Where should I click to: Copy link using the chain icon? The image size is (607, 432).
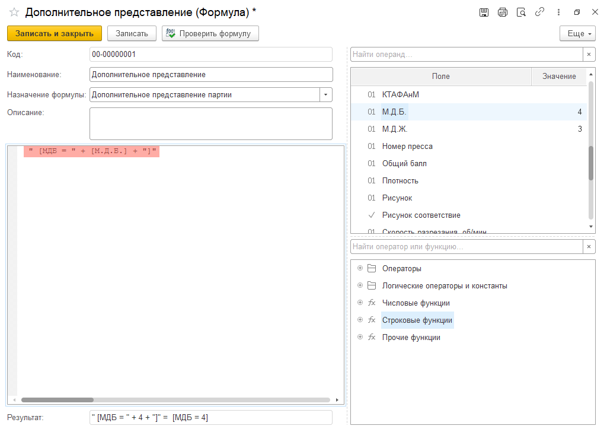tap(539, 12)
